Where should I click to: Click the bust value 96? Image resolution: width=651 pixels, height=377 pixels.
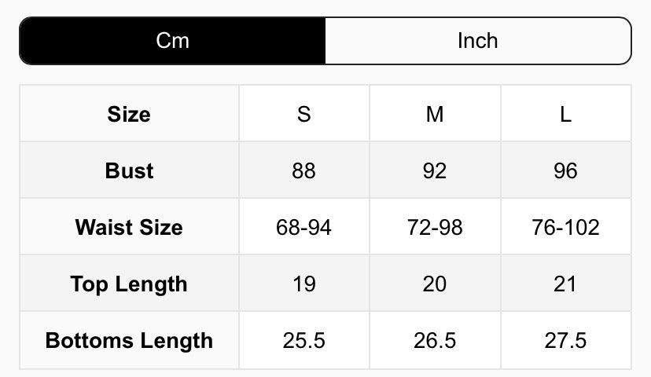(565, 170)
